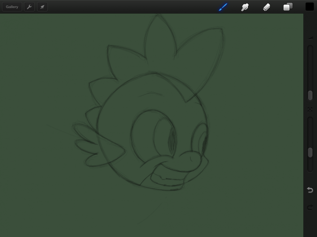Screen dimensions: 317x237
Task: Open the black color swatch
Action: tap(309, 7)
